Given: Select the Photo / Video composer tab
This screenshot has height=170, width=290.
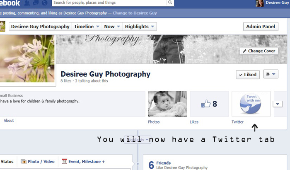Looking at the screenshot, I should tap(38, 162).
